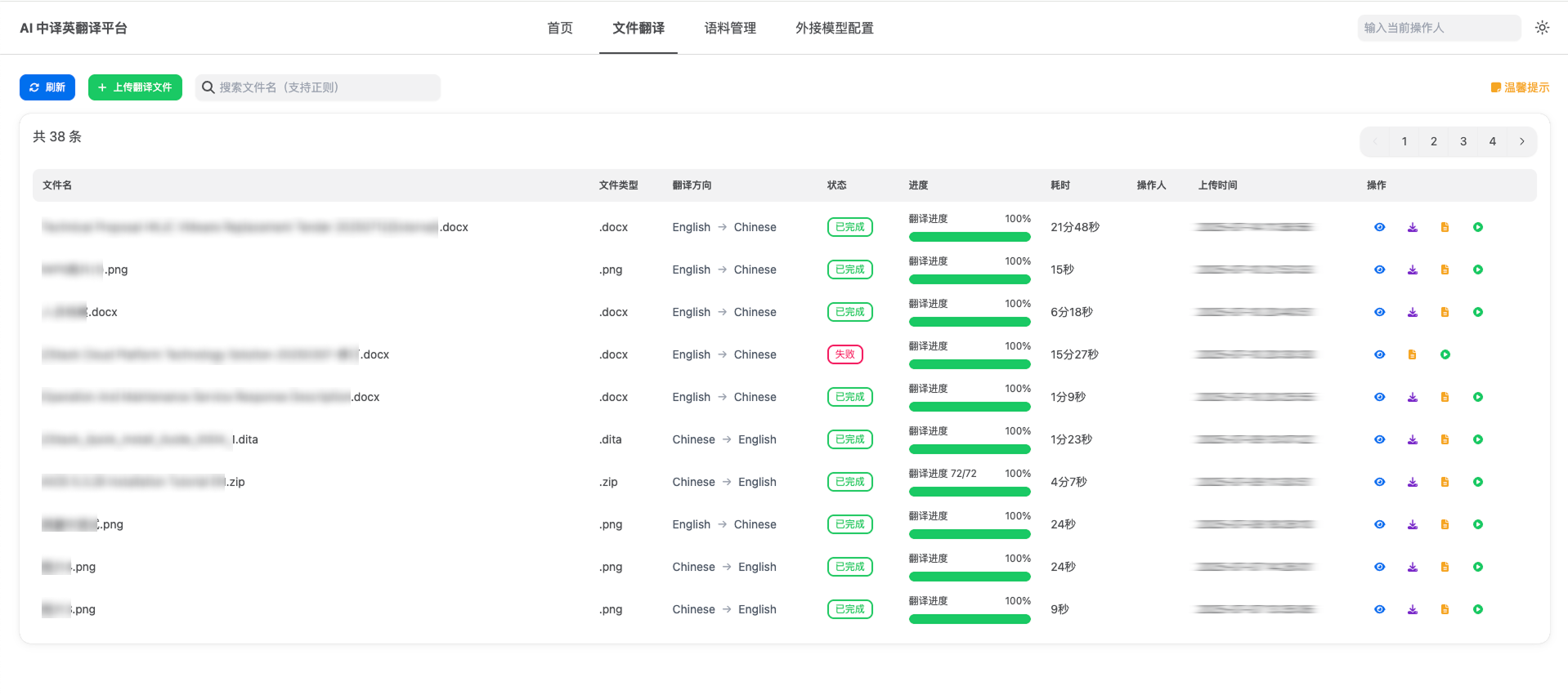Click the red 失败 status badge
The height and width of the screenshot is (695, 1568).
845,354
